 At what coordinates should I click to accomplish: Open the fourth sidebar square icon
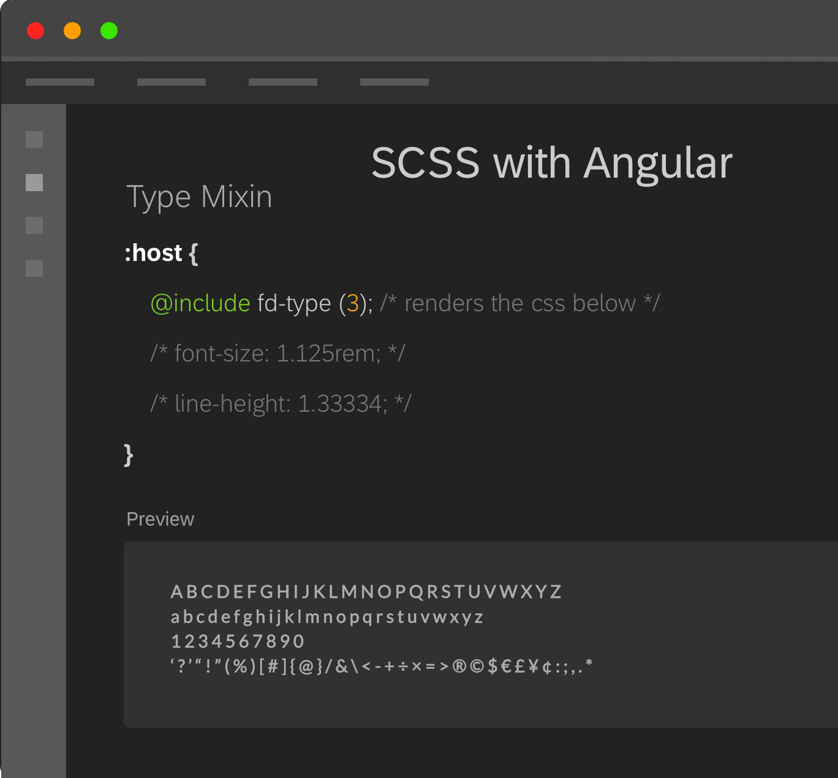[34, 268]
